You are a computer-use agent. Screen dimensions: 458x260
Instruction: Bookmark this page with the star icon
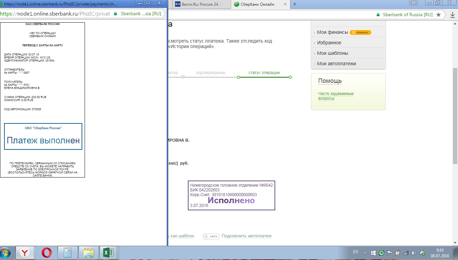[x=439, y=15]
